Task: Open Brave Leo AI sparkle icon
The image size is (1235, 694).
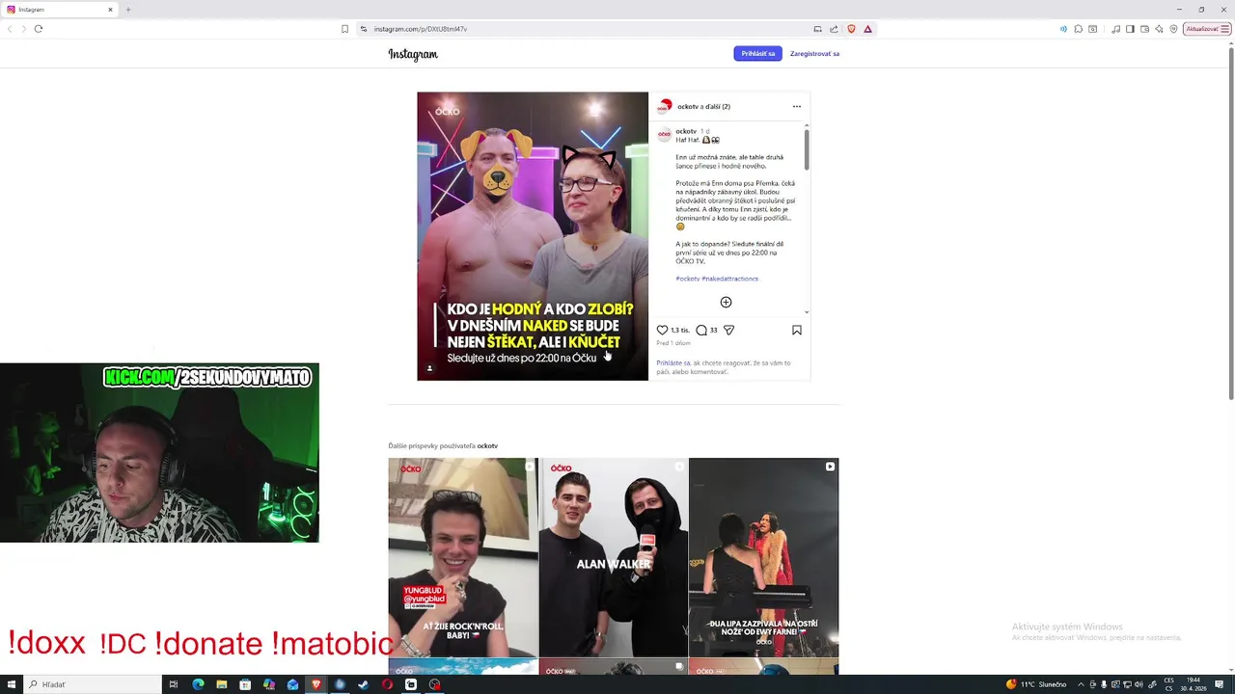Action: click(1159, 29)
